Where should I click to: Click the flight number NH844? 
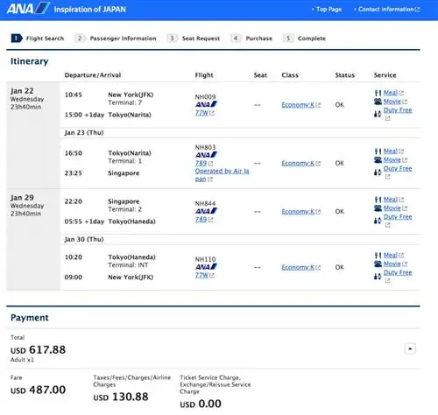(205, 203)
